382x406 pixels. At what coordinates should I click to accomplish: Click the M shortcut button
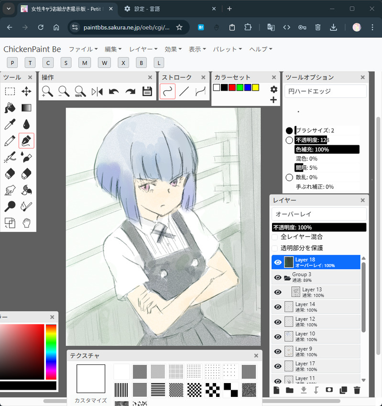pos(85,63)
